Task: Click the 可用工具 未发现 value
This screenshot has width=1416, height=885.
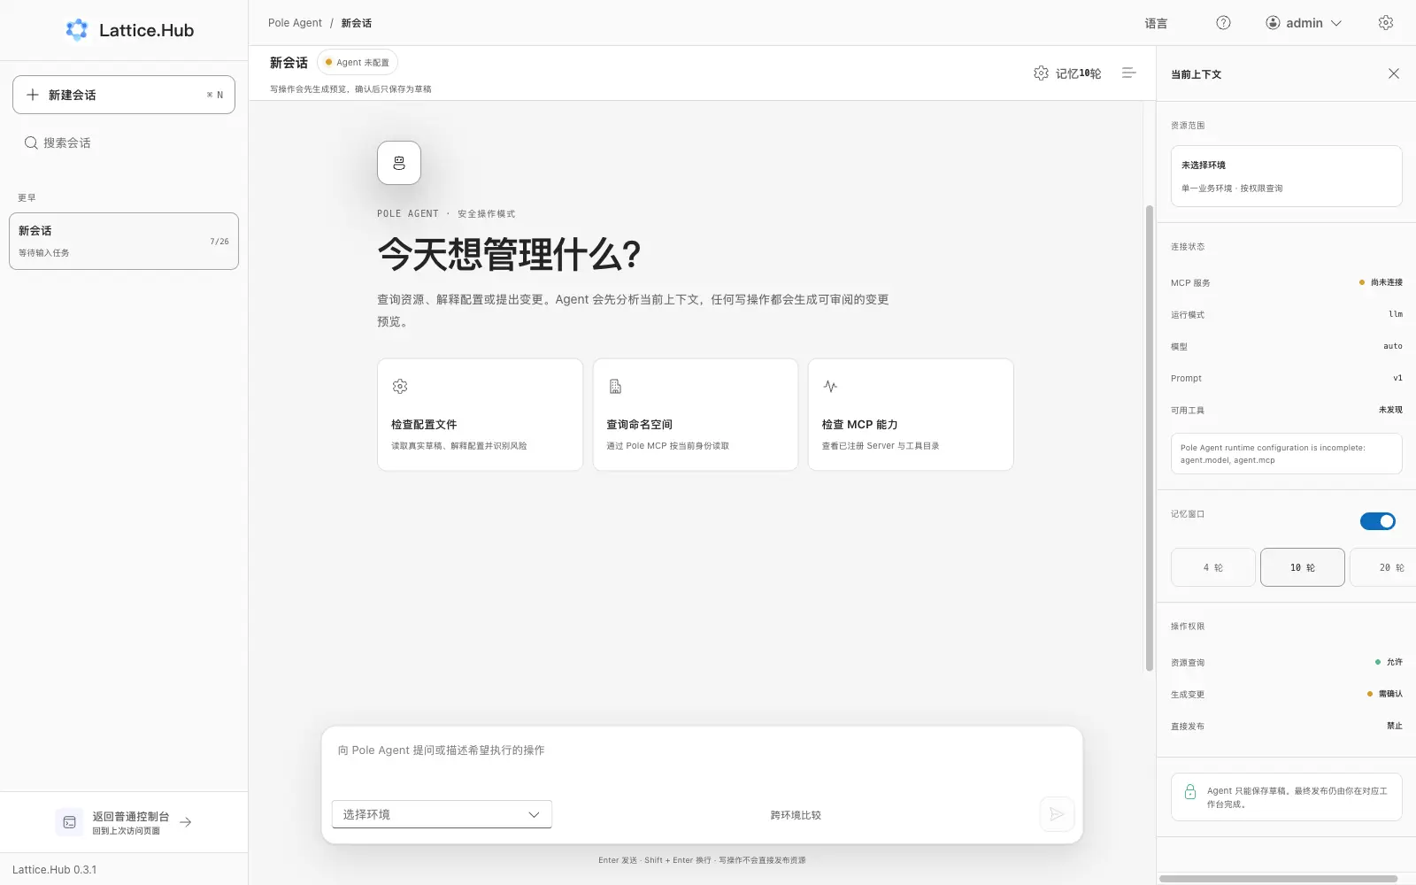Action: click(x=1390, y=410)
